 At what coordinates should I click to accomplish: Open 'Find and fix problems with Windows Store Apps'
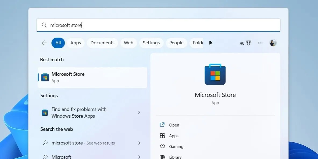tap(92, 113)
